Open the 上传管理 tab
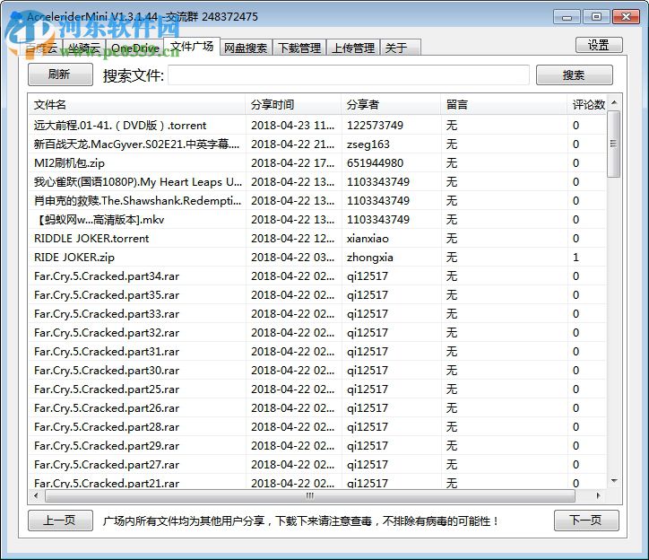 click(353, 48)
